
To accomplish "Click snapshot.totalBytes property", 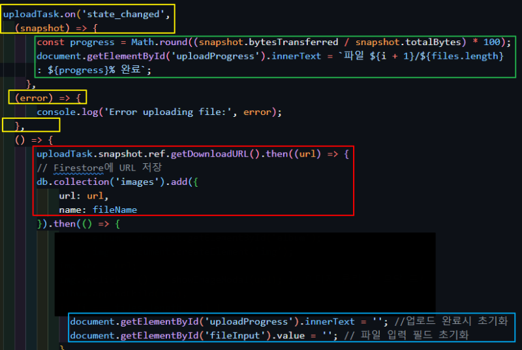I will click(408, 42).
